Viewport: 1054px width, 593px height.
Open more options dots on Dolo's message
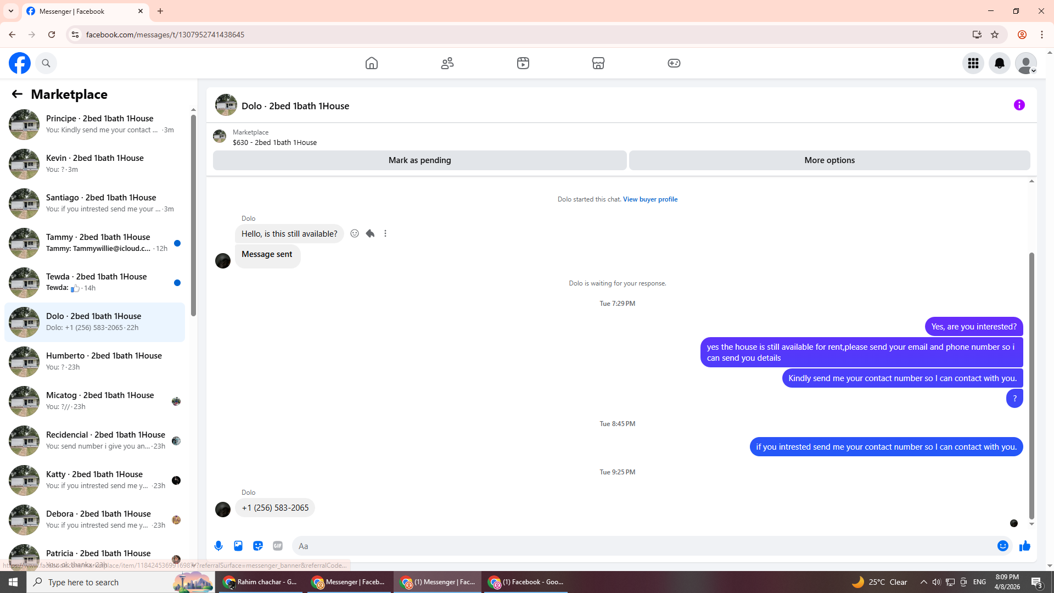click(x=385, y=233)
